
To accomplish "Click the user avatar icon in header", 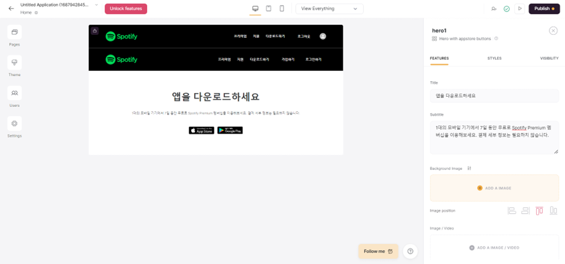I will 323,36.
